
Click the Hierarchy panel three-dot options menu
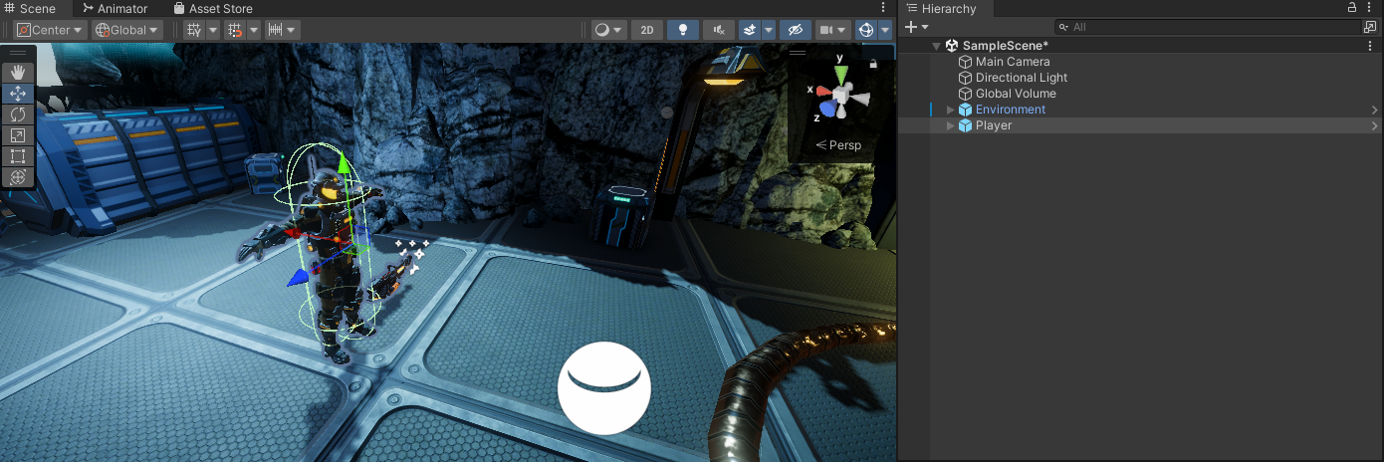click(x=1371, y=8)
